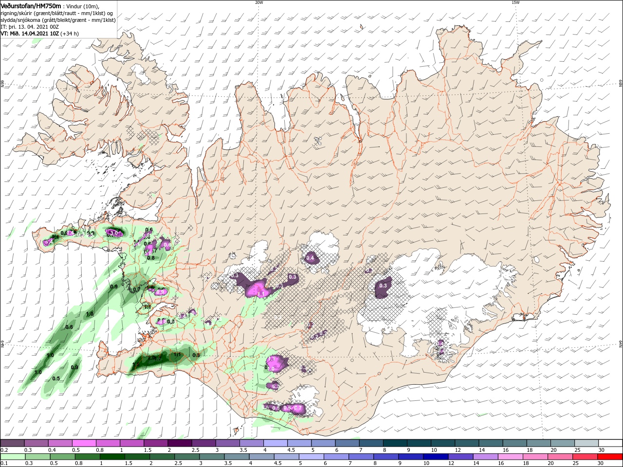Pick the dark mauve 0.2–0.3 snow scale swatch

(12, 443)
